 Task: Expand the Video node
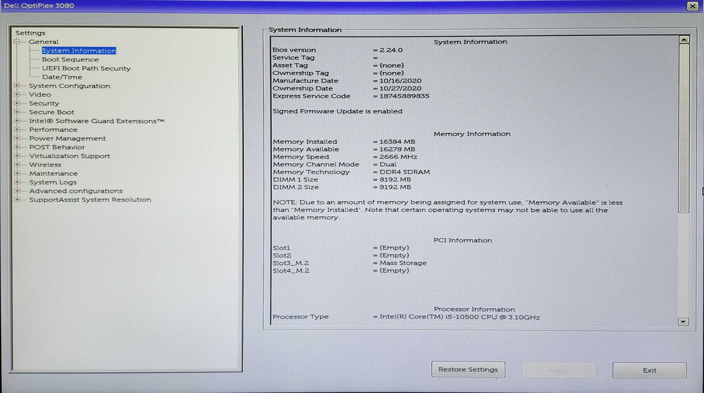pyautogui.click(x=17, y=94)
